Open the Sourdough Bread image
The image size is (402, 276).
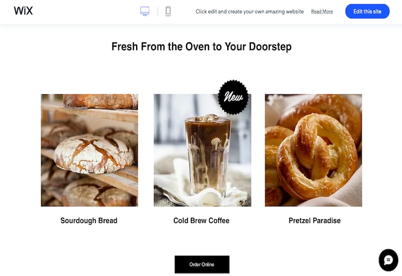point(90,150)
